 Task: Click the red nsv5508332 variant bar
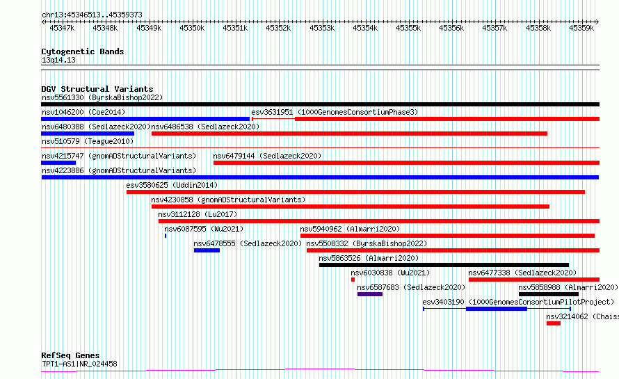coord(453,250)
